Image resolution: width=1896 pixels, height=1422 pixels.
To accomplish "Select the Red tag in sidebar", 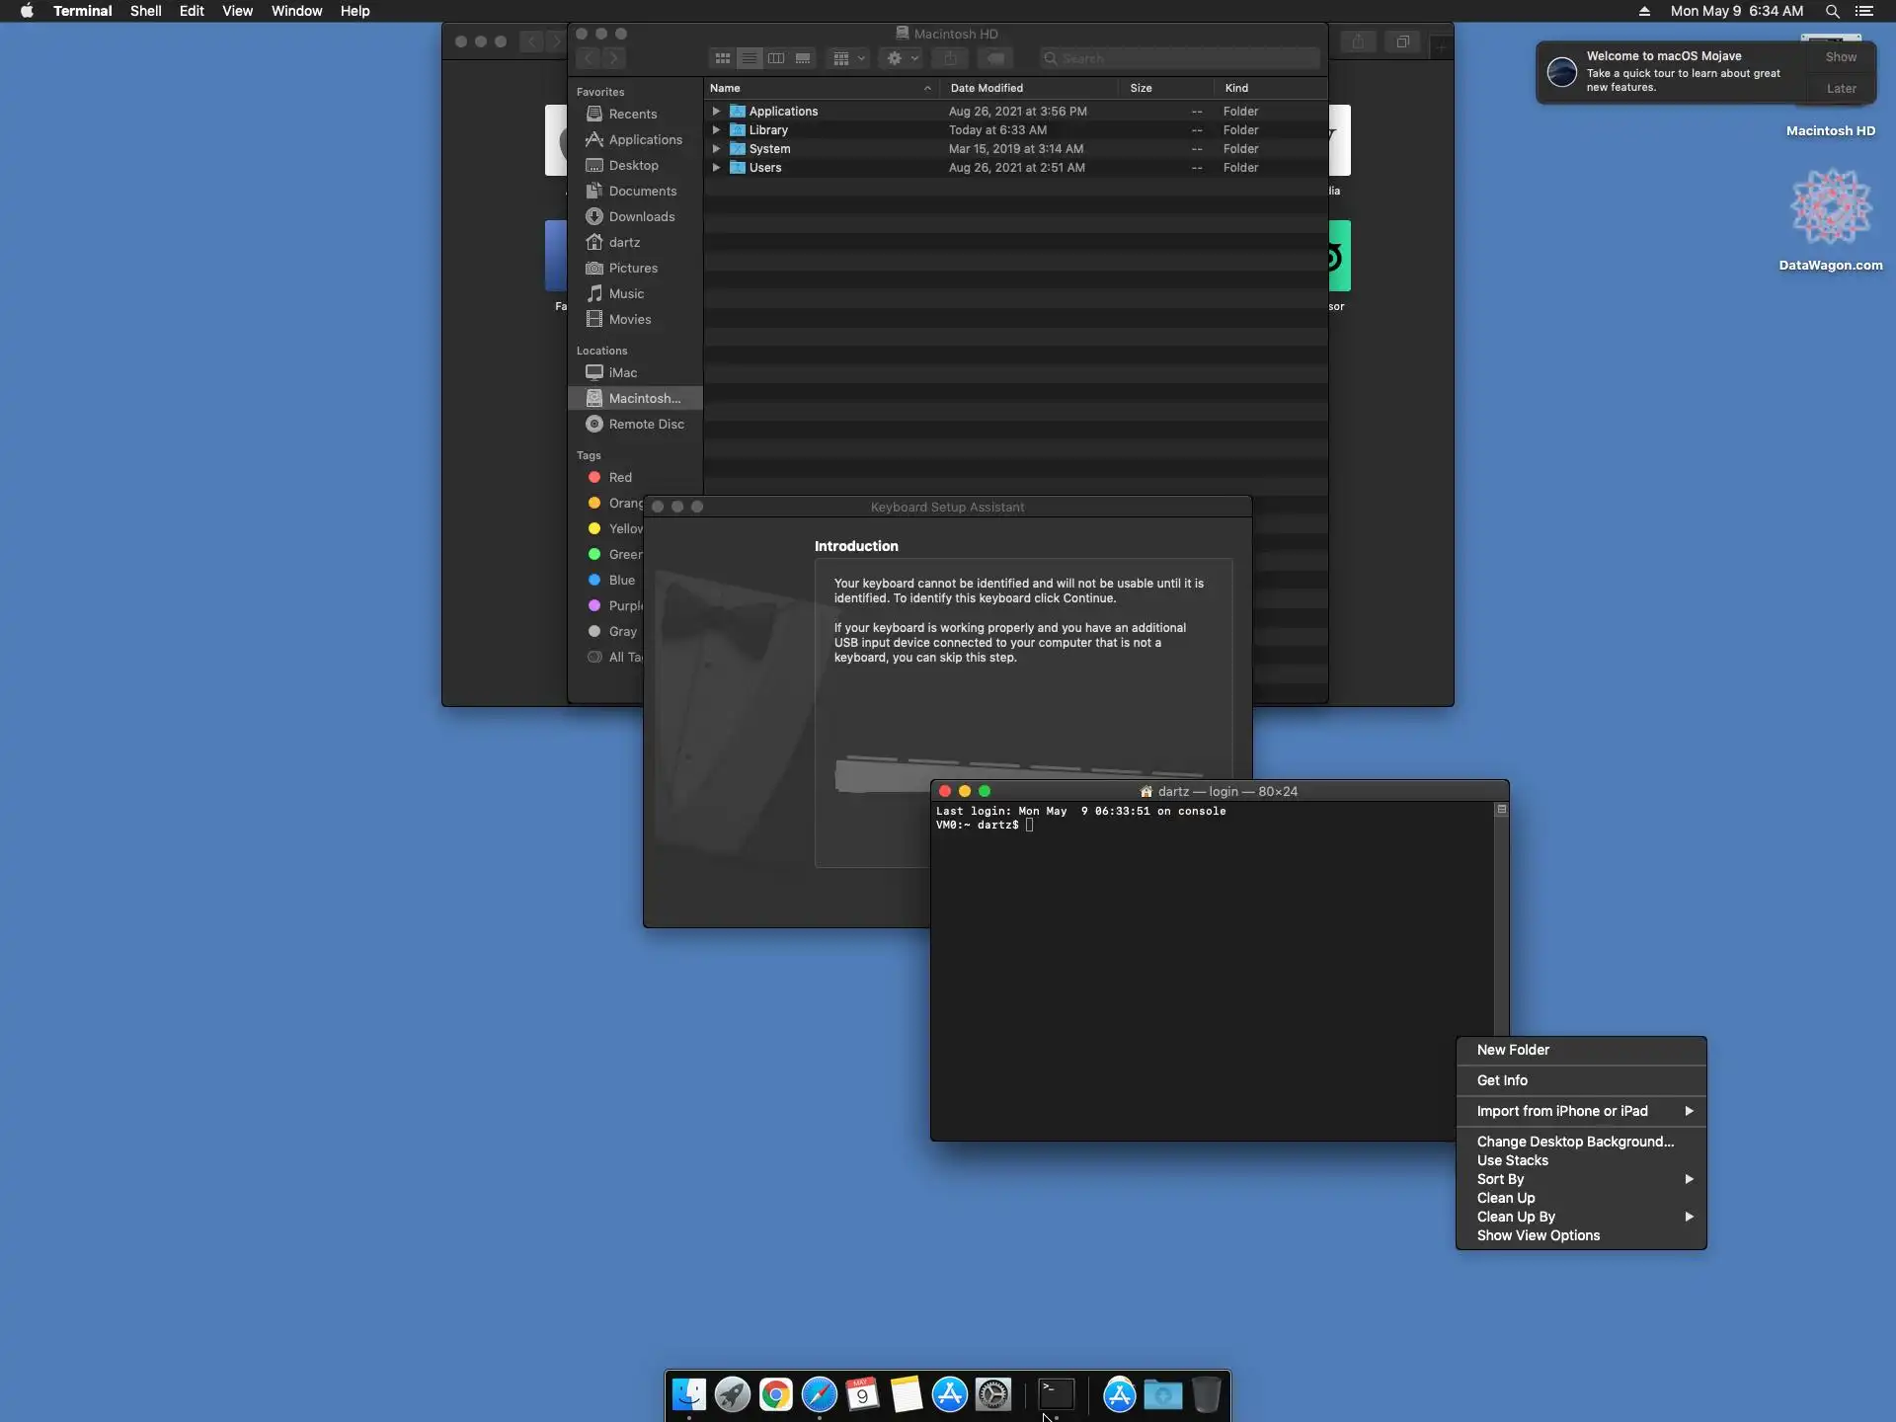I will click(619, 477).
